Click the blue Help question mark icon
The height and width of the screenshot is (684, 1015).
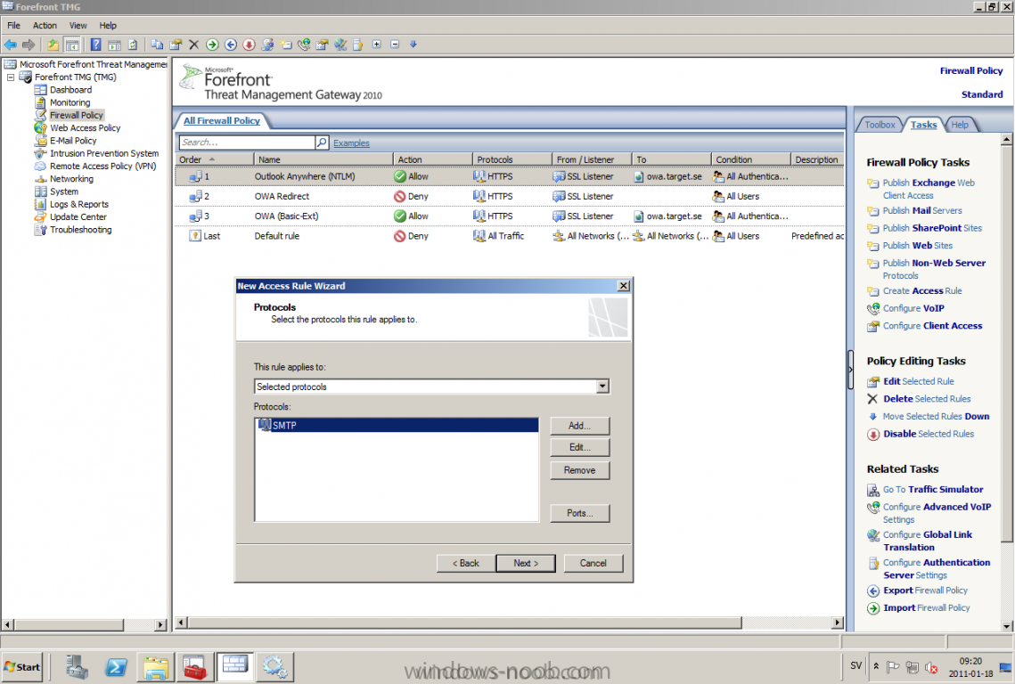96,45
